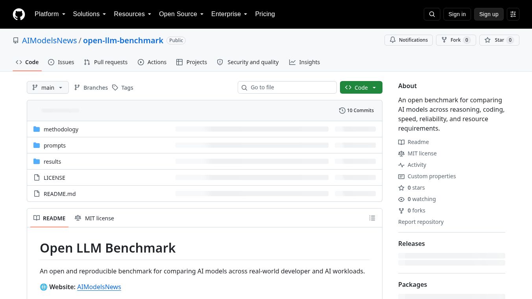This screenshot has width=532, height=299.
Task: Click the tag icon next to Tags
Action: pos(115,87)
